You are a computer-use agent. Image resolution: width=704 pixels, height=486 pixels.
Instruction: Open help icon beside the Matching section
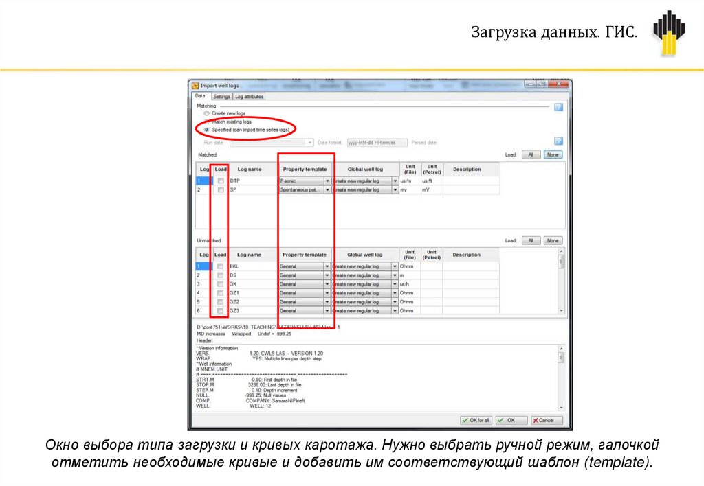(x=558, y=107)
